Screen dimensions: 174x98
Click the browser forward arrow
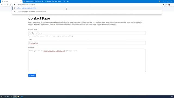pos(5,5)
